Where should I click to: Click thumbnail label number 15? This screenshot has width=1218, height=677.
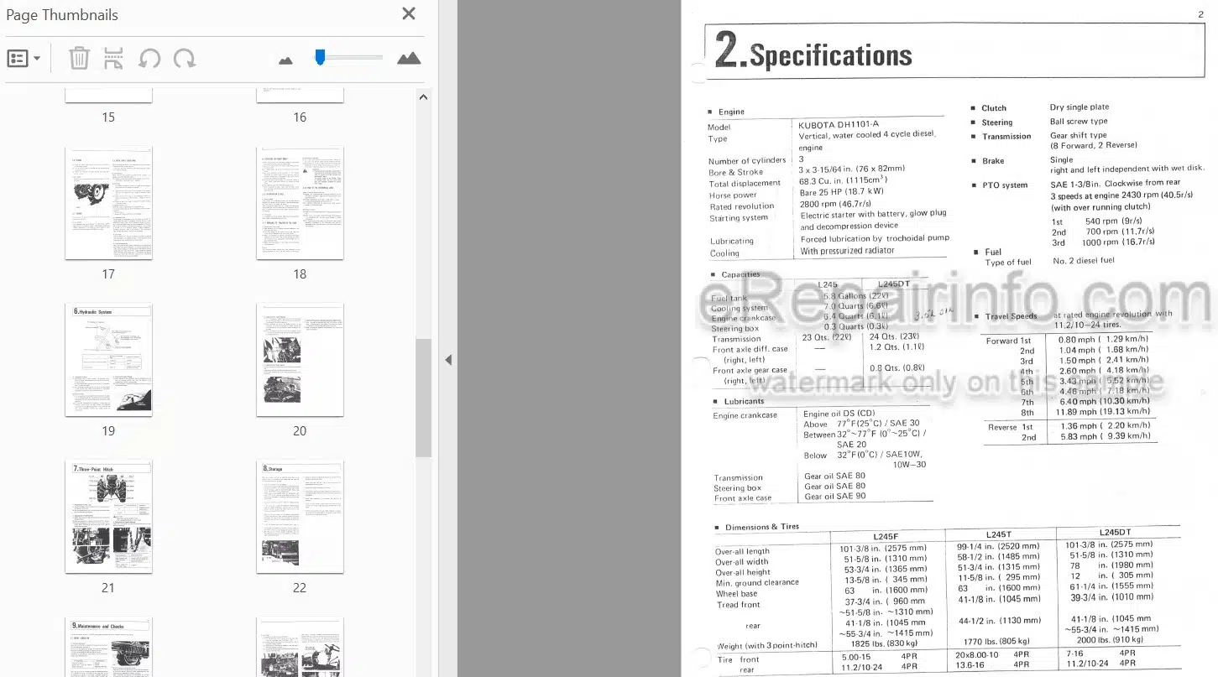tap(108, 117)
